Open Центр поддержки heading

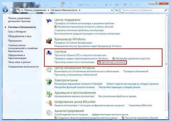[x=67, y=20]
